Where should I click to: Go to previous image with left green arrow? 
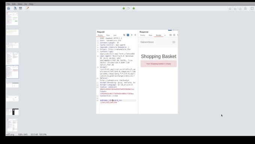click(x=124, y=8)
